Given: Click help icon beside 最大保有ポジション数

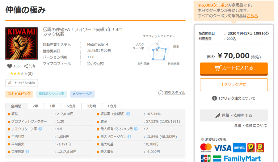Looking at the screenshot, I should pos(136,129).
